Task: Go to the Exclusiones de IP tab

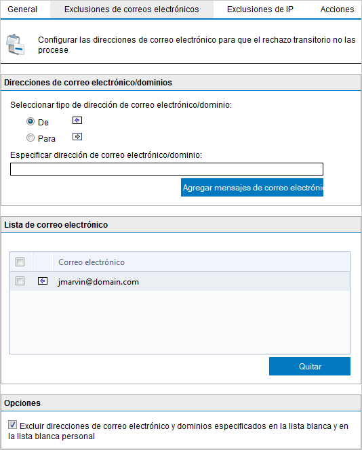Action: (x=260, y=9)
